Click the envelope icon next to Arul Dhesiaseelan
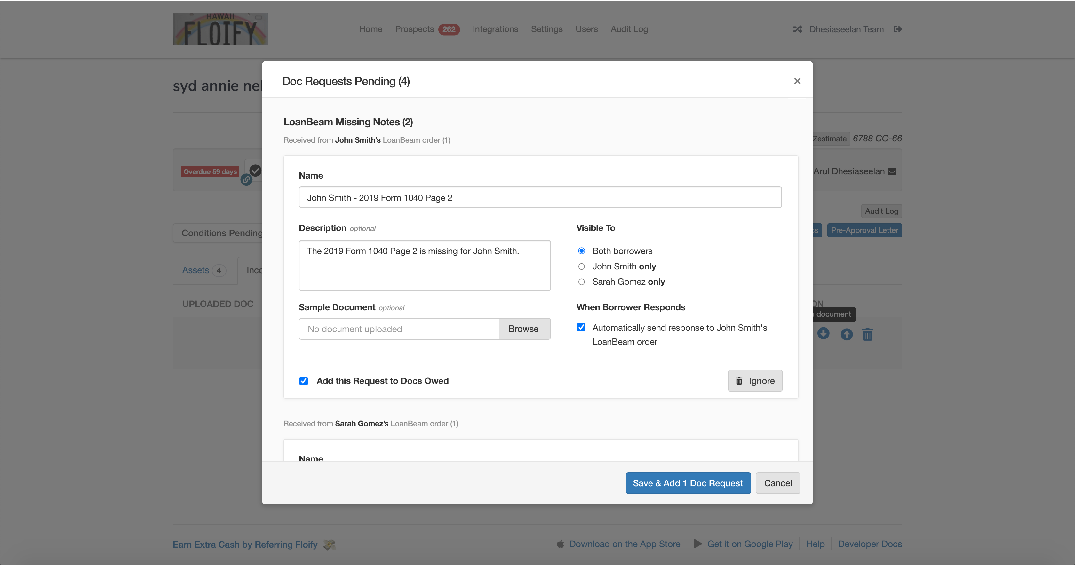Screen dimensions: 1075x565 [x=893, y=171]
